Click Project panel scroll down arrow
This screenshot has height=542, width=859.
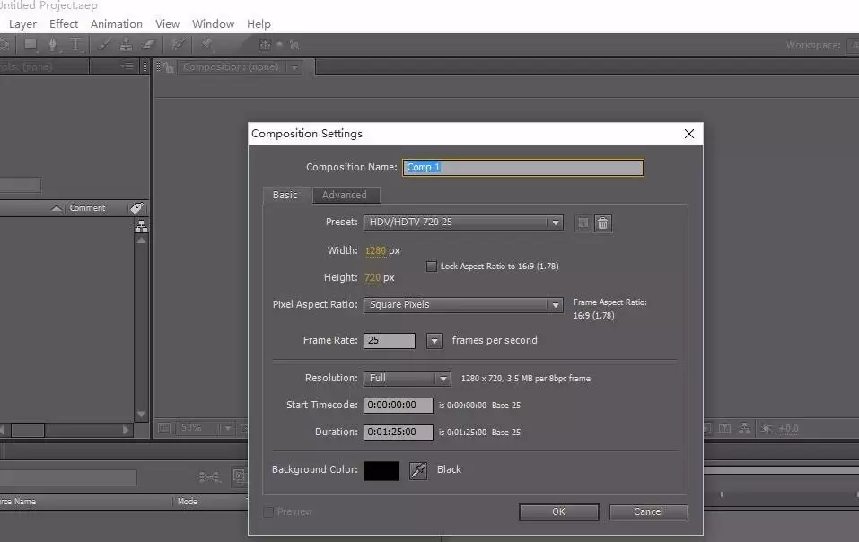point(141,415)
